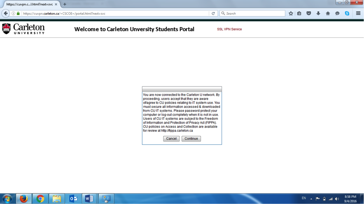Reload the page with the refresh icon

[x=213, y=14]
